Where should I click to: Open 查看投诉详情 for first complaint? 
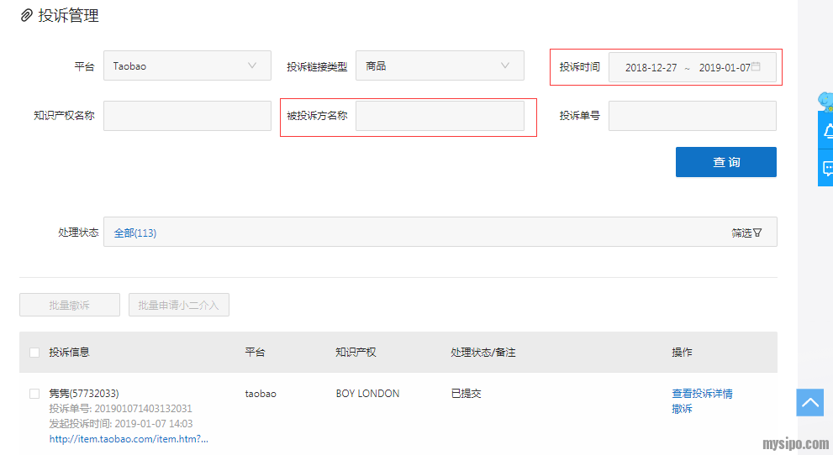click(702, 394)
